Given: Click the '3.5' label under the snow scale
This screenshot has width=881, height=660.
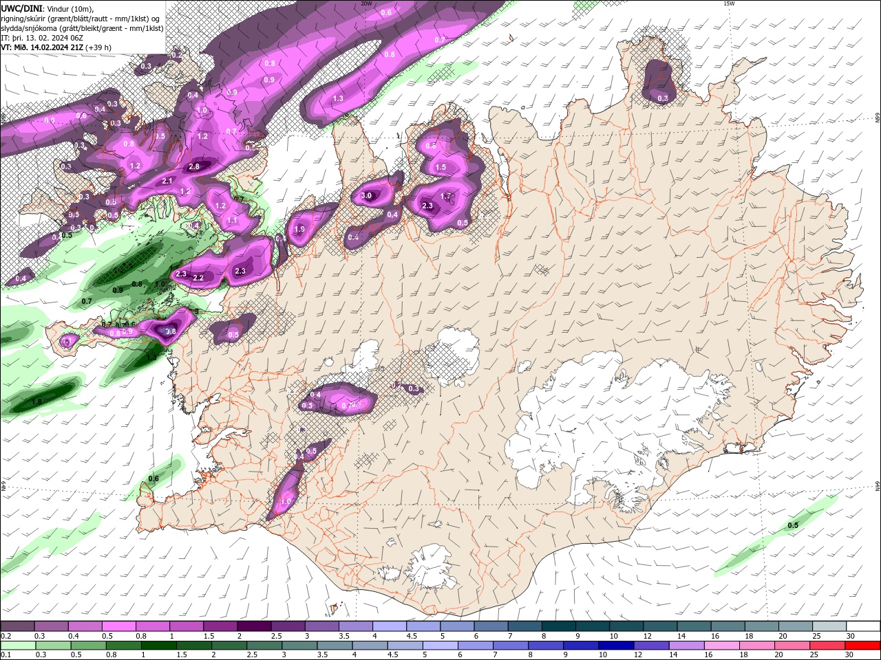Looking at the screenshot, I should pyautogui.click(x=344, y=637).
